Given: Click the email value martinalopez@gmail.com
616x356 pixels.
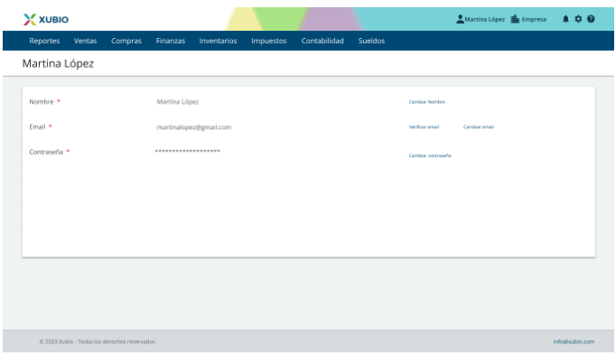Looking at the screenshot, I should (x=194, y=126).
